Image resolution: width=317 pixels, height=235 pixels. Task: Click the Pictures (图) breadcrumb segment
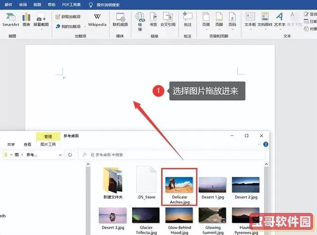17,155
